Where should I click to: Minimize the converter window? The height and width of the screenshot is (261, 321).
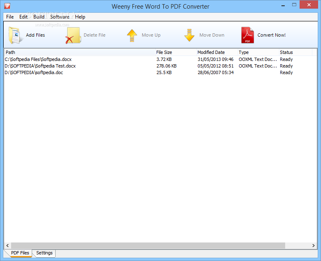pos(283,5)
